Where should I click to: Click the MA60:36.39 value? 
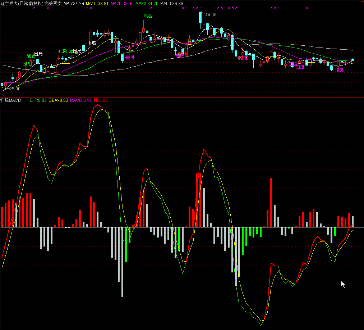click(x=172, y=4)
